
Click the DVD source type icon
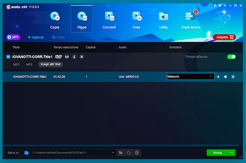pos(58,57)
